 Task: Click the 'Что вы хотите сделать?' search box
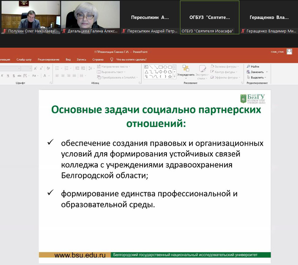click(131, 60)
